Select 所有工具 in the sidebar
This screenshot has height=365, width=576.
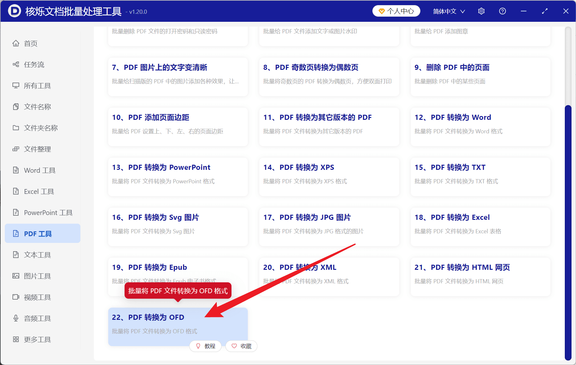tap(37, 86)
